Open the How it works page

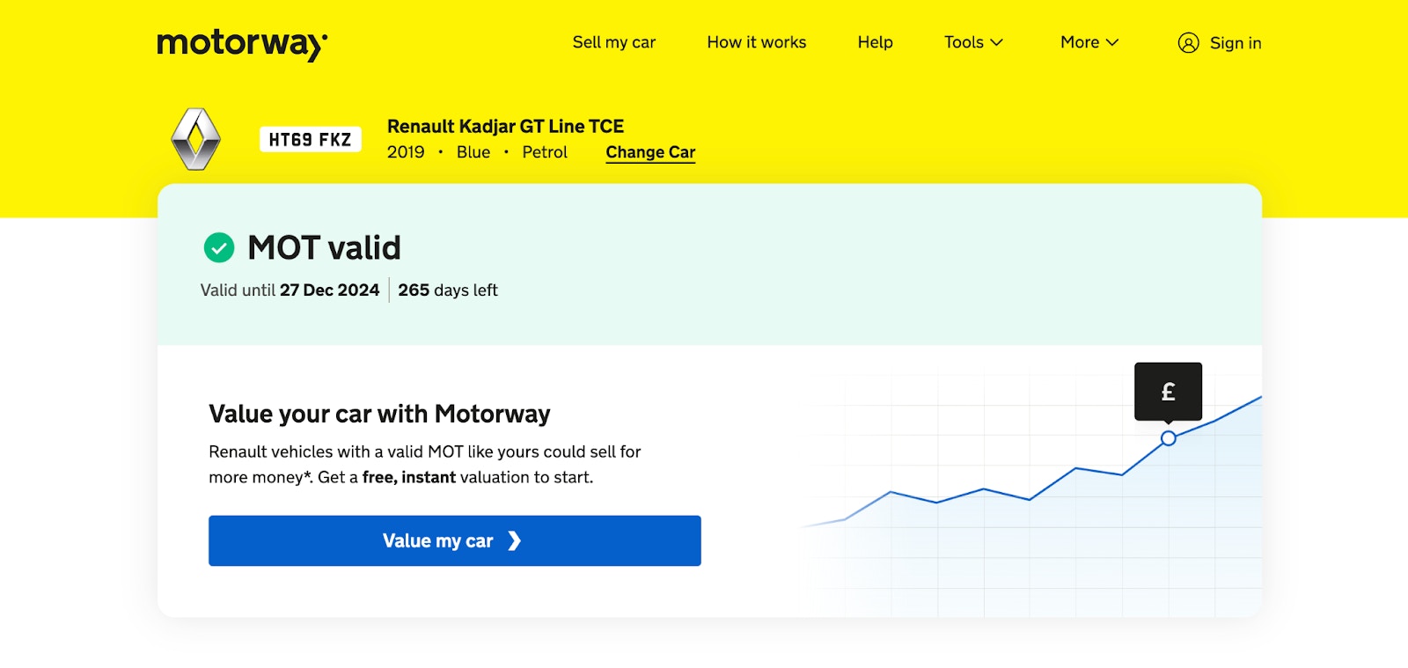pos(755,42)
